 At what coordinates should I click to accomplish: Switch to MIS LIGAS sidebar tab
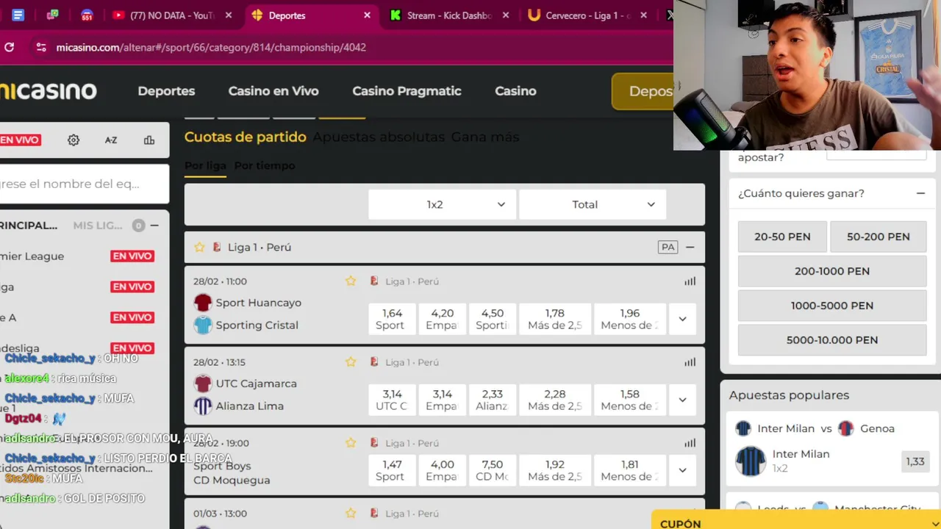point(98,226)
